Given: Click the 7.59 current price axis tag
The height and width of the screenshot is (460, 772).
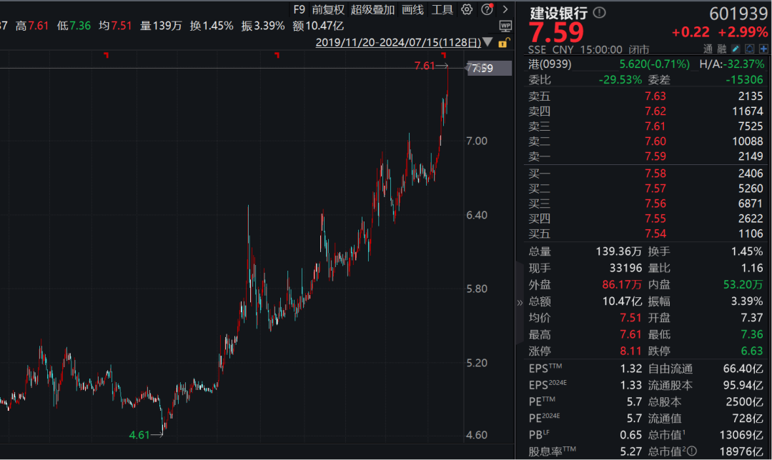Looking at the screenshot, I should (489, 68).
